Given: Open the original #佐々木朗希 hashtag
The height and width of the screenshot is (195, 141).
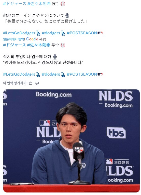Looking at the screenshot, I should coord(39,4).
